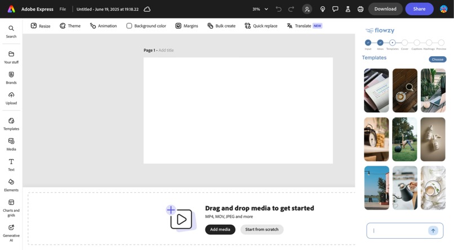This screenshot has width=454, height=250.
Task: Open the Generative AI panel
Action: point(11,233)
